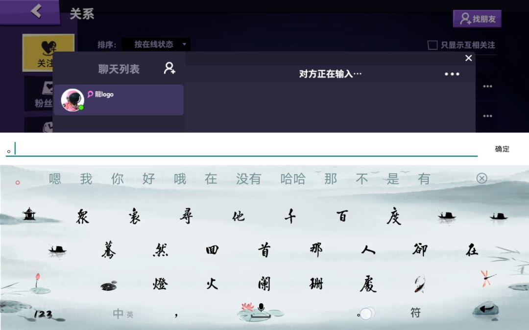Screen dimensions: 529x330
Task: Toggle 中/英 language switch
Action: click(x=123, y=314)
